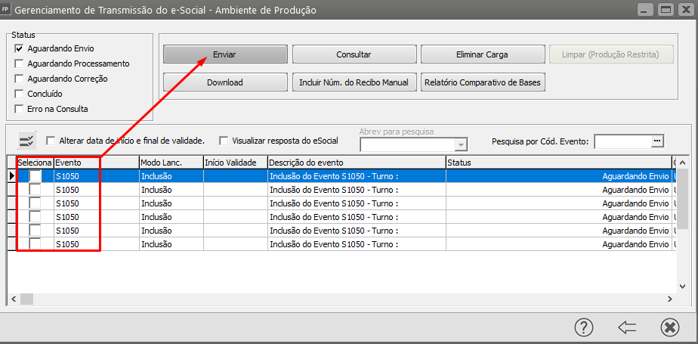Click the Enviar button

[x=225, y=54]
